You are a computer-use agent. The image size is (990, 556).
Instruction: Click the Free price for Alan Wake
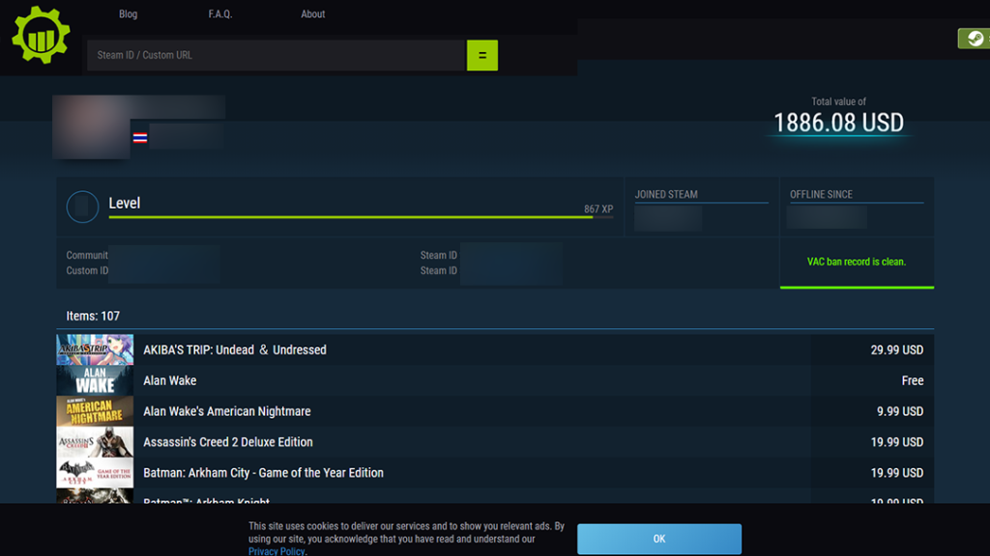point(913,380)
